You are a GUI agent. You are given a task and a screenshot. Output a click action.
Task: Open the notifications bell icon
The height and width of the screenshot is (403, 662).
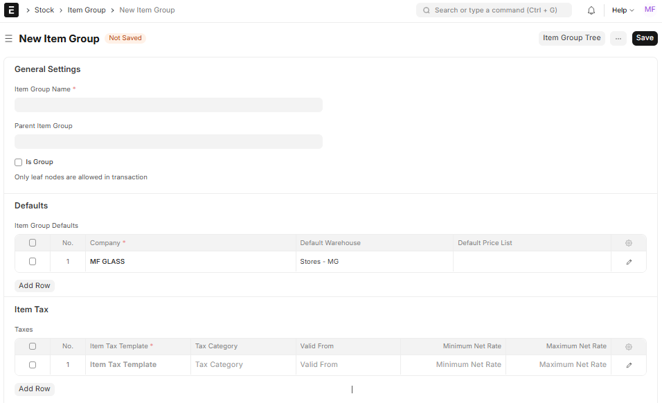click(x=591, y=10)
